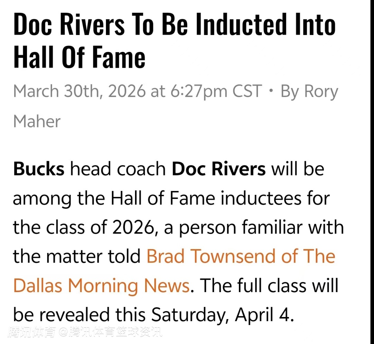Click the "March 30th, 2026" publish date
Viewport: 374px width, 344px height.
click(79, 91)
